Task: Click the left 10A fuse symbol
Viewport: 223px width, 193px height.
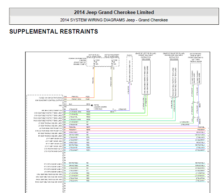Action: 94,62
